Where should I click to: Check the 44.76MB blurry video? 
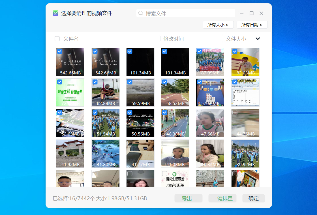pos(235,113)
